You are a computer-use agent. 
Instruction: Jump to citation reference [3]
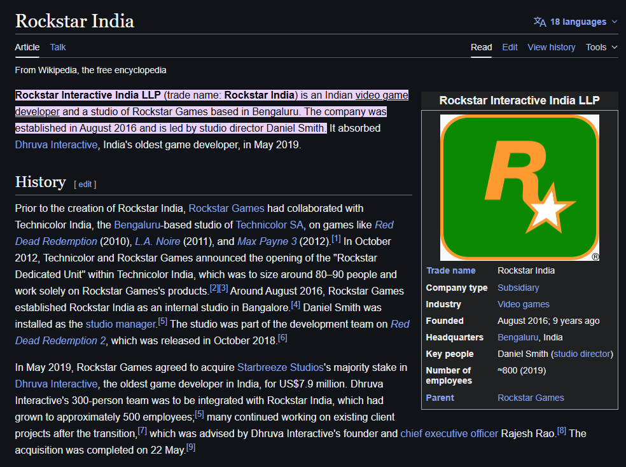click(223, 288)
